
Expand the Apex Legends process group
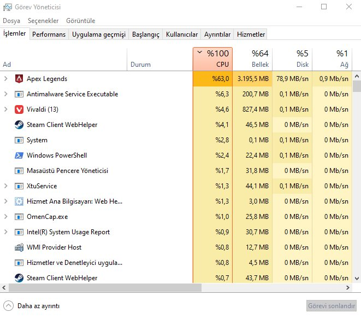click(6, 79)
